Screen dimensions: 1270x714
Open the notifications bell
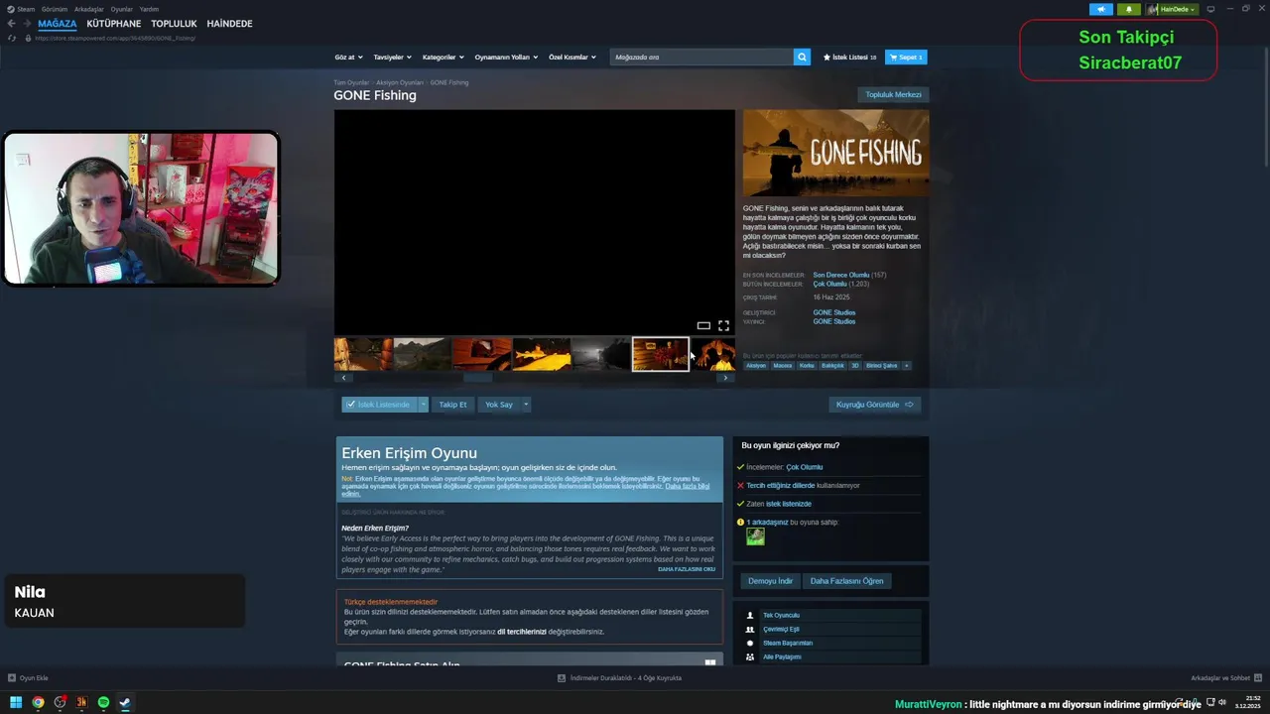click(1128, 9)
